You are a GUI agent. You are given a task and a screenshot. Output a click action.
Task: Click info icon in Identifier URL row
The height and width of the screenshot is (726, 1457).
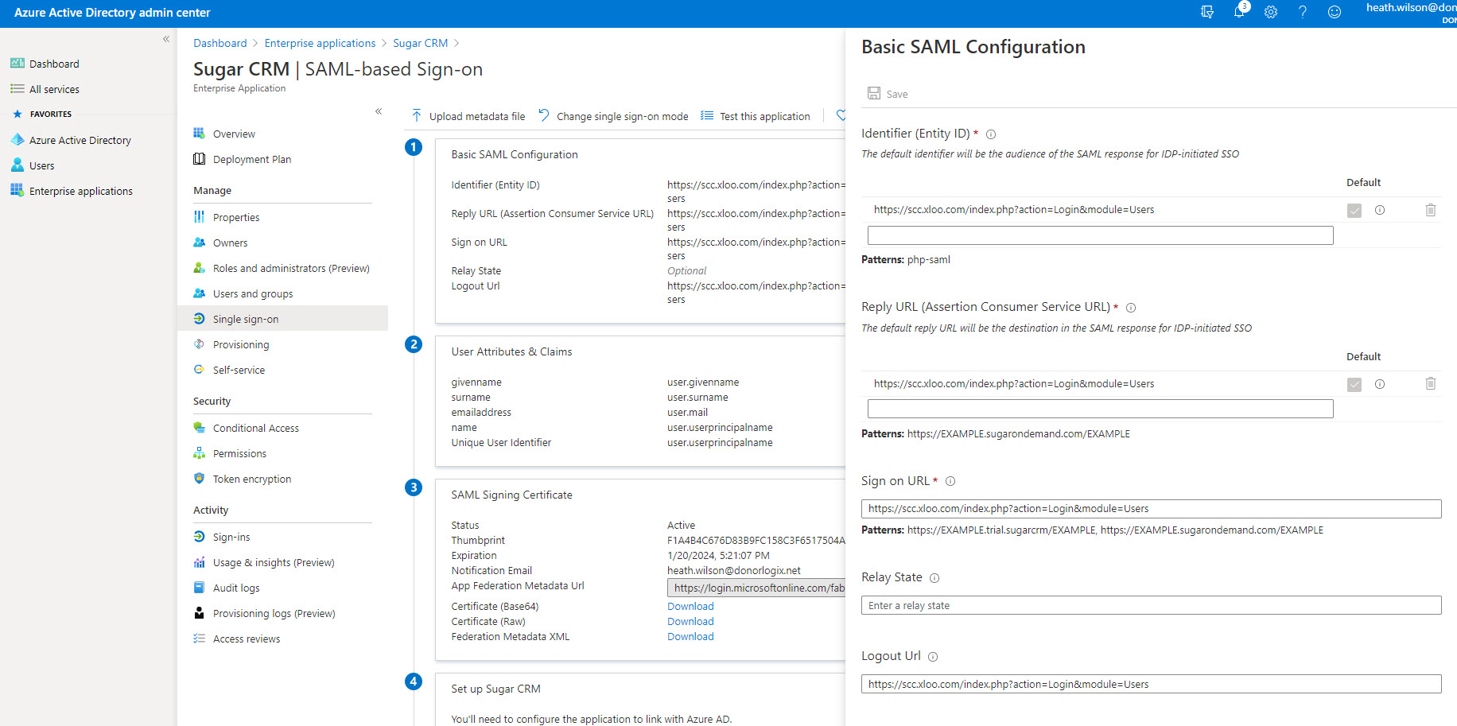[1380, 210]
